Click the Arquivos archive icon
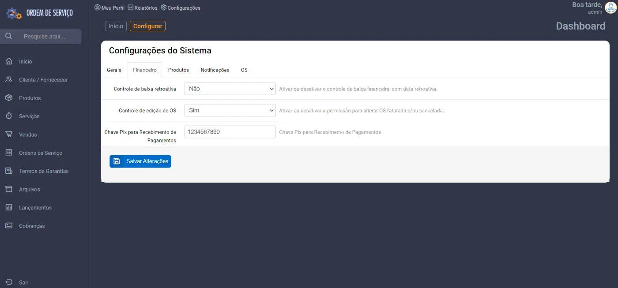 coord(9,189)
